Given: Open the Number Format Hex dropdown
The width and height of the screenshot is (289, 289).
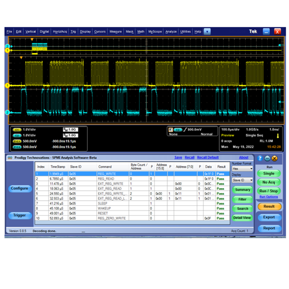Looking at the screenshot, I should (x=242, y=169).
